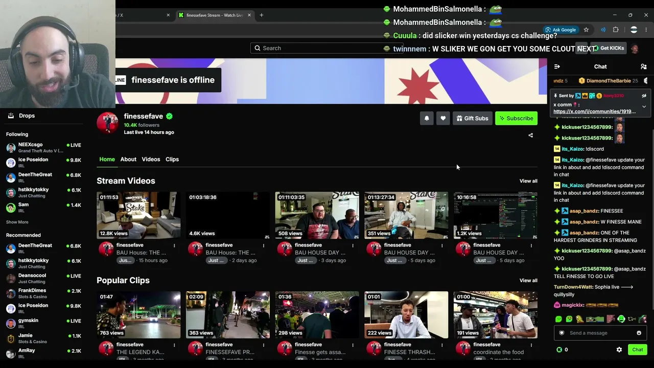Screen dimensions: 654x368
Task: Click the Gift Subs button
Action: tap(472, 119)
